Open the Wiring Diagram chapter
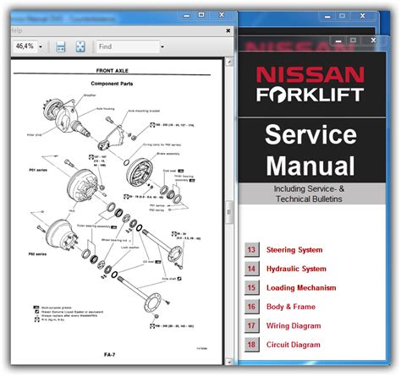The height and width of the screenshot is (376, 401). [294, 326]
